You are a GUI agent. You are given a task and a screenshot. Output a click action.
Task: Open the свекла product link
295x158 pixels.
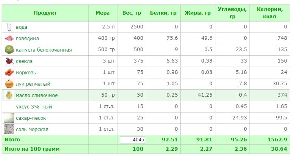click(24, 61)
